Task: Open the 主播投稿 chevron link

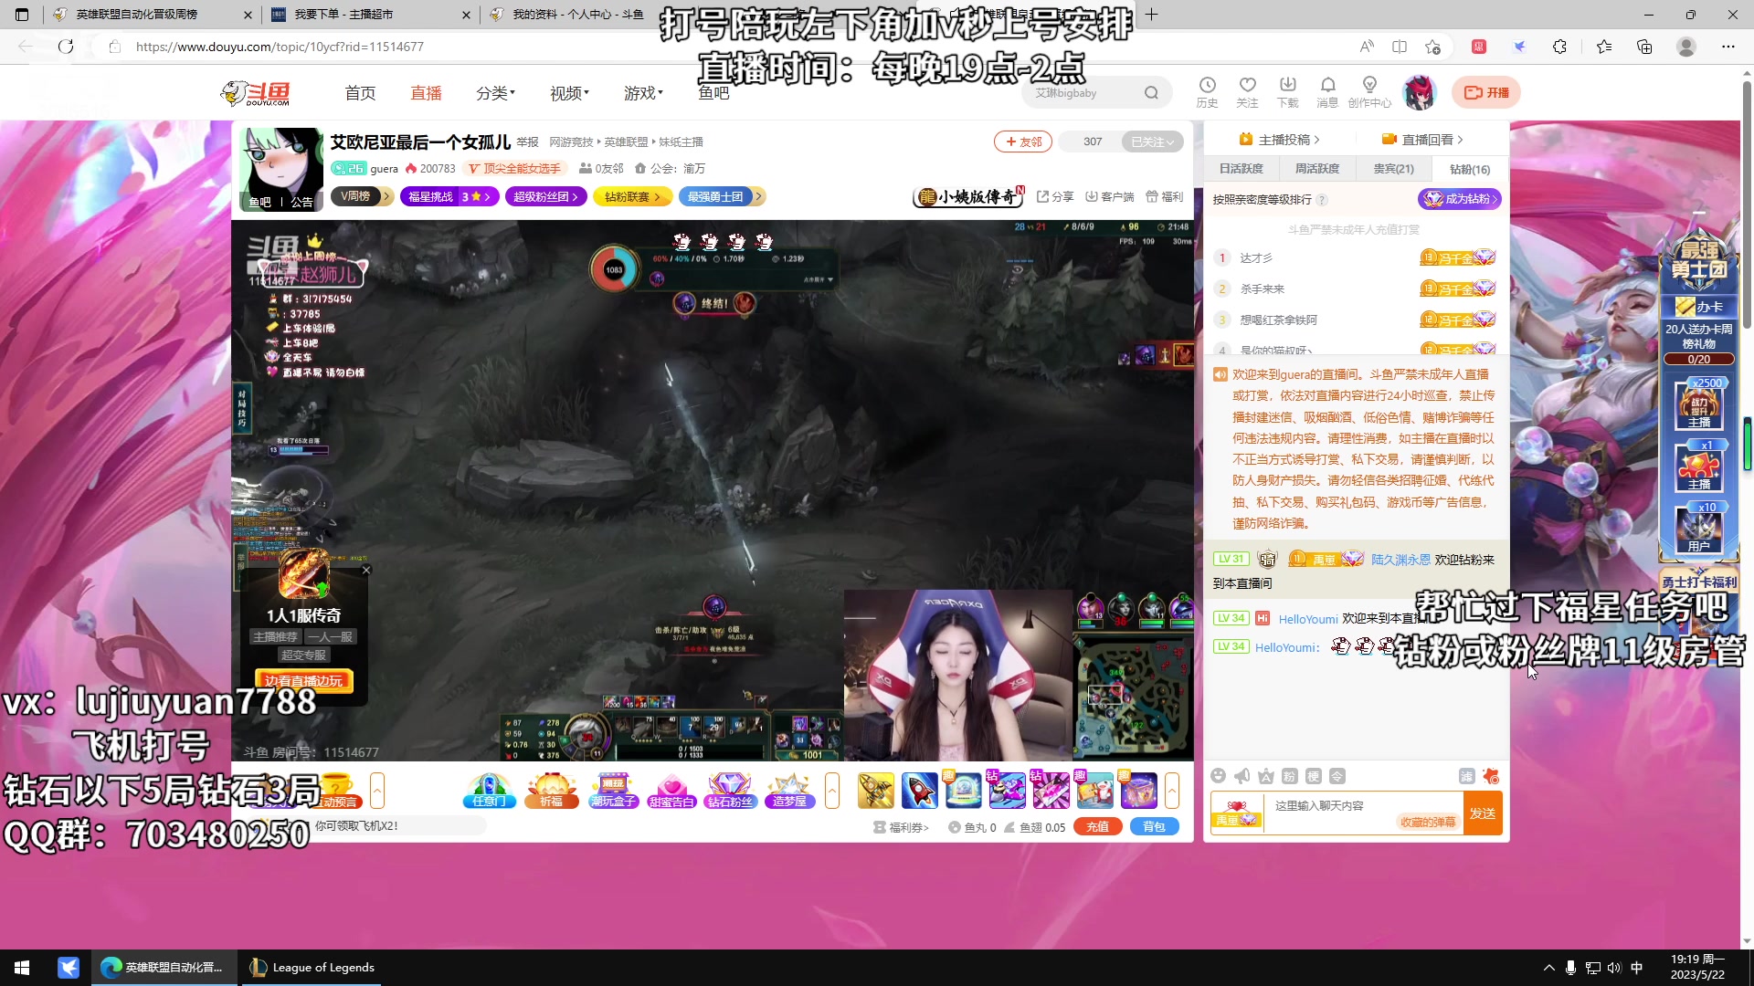Action: [x=1279, y=140]
